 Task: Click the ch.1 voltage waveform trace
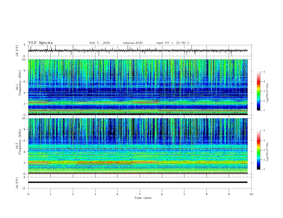pyautogui.click(x=138, y=51)
